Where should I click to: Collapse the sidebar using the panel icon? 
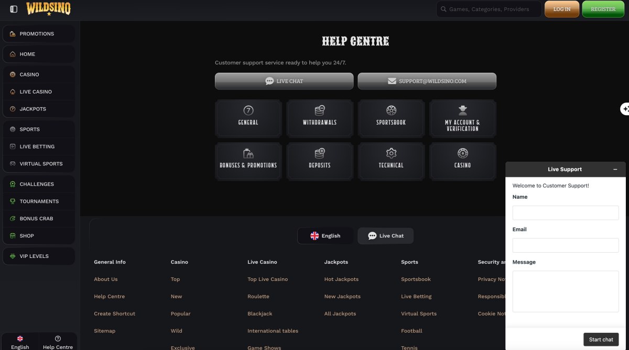[14, 9]
